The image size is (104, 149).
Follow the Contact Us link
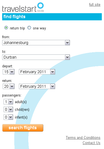click(x=91, y=143)
